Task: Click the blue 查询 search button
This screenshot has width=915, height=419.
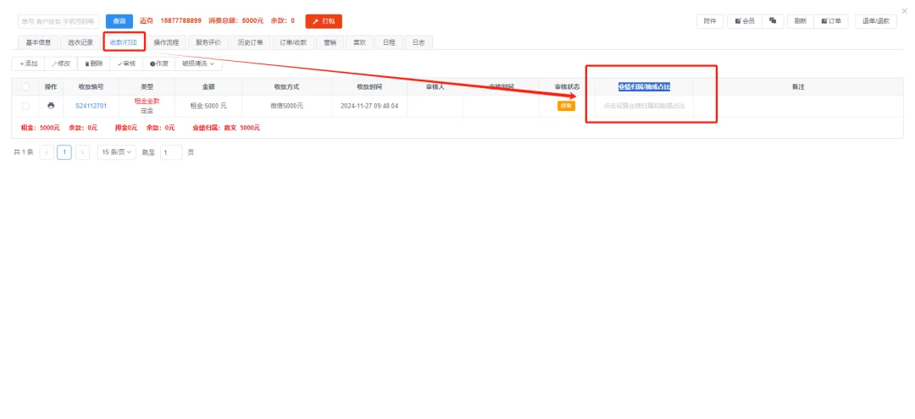Action: 119,21
